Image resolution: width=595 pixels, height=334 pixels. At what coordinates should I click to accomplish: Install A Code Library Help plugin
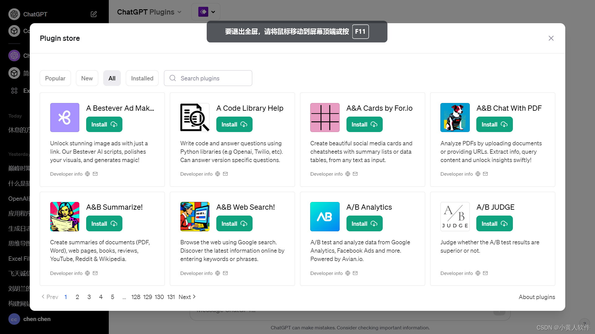pos(234,124)
